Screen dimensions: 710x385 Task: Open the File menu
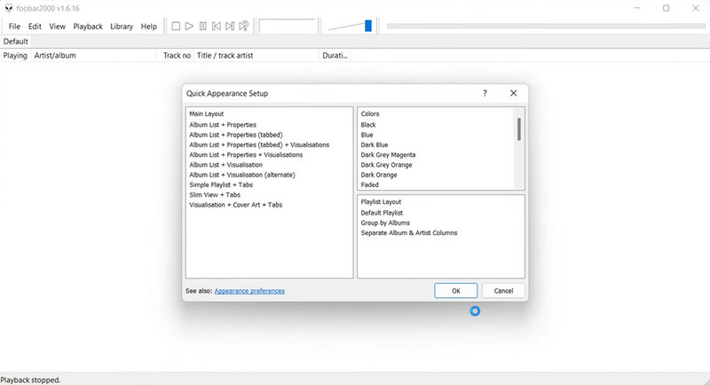(14, 27)
